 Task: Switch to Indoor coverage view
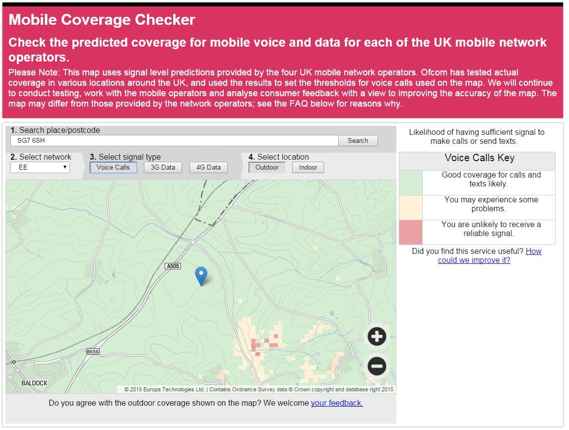[x=308, y=168]
